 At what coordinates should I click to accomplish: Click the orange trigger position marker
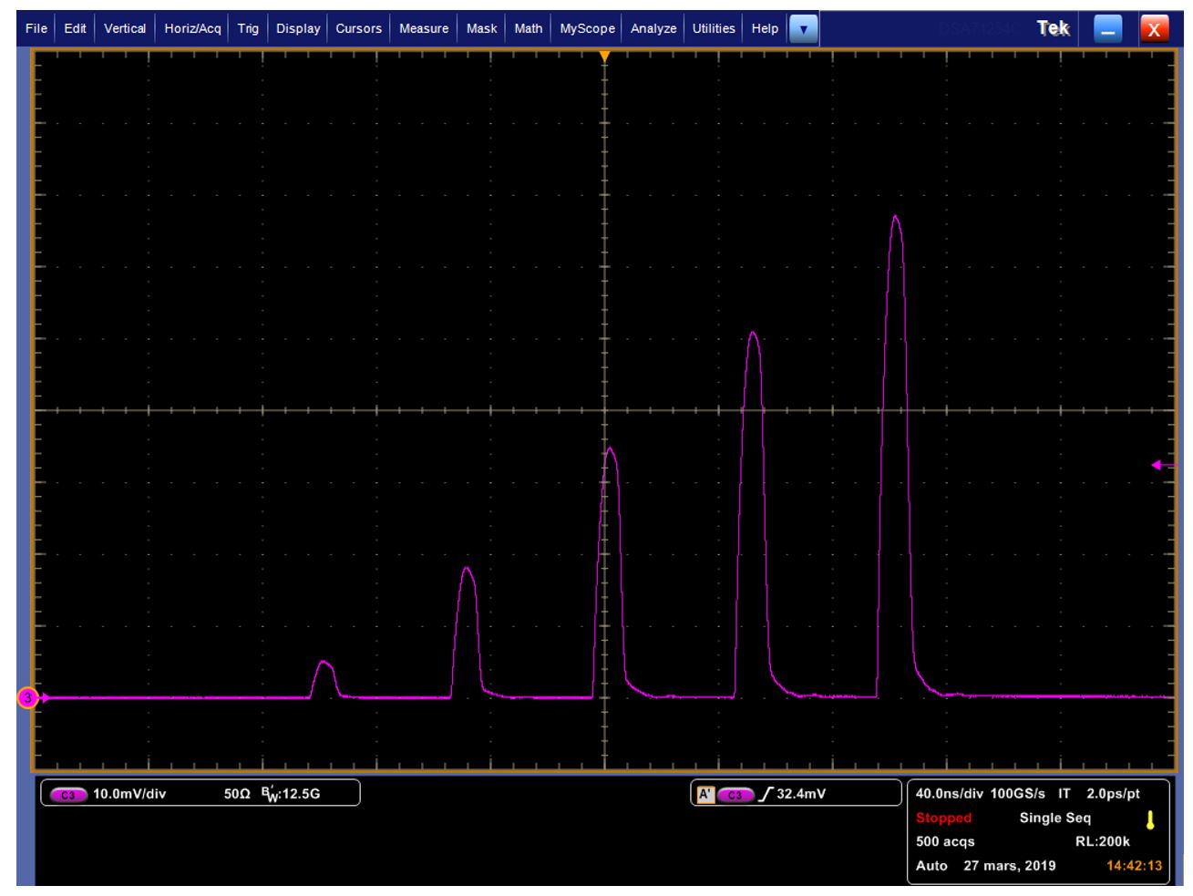pos(603,57)
